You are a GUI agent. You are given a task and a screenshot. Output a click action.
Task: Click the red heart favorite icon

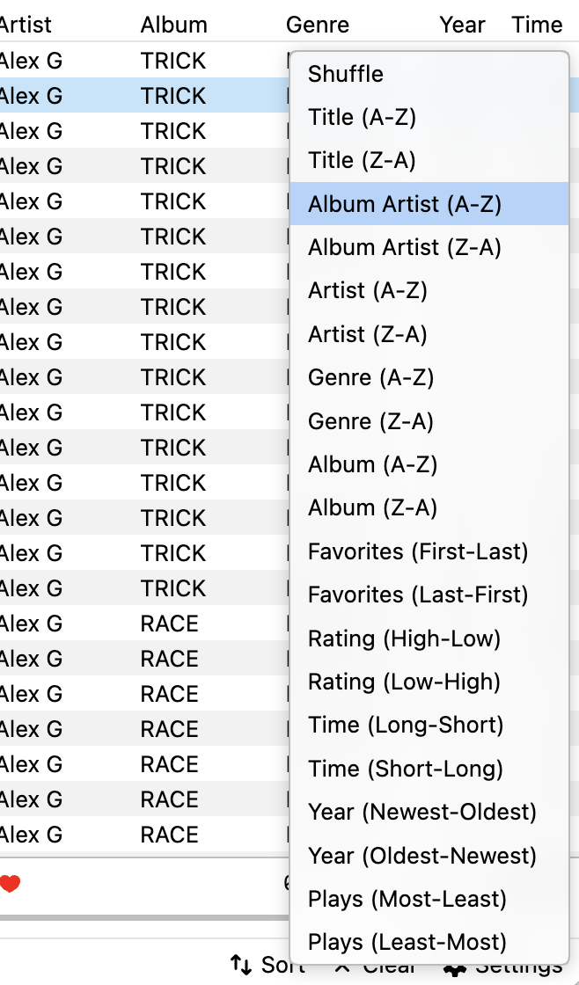(x=10, y=884)
